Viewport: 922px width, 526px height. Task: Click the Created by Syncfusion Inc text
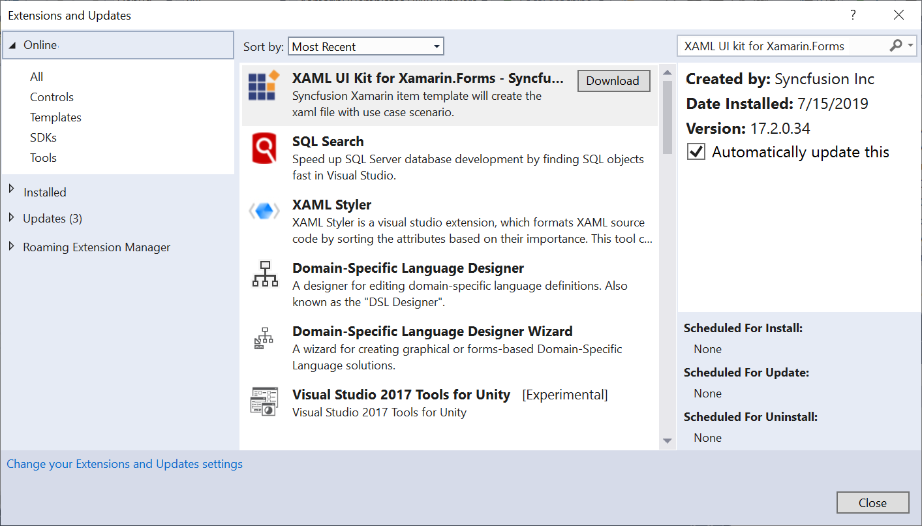pos(780,80)
